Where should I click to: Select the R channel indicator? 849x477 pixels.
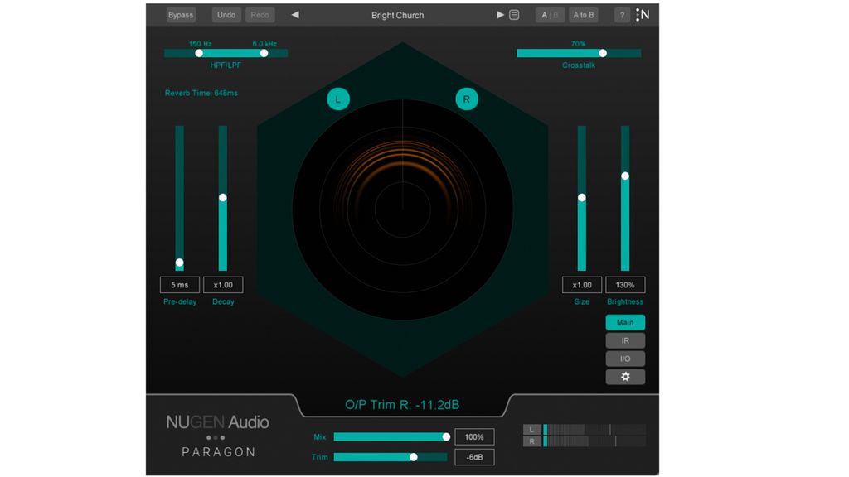pyautogui.click(x=466, y=99)
